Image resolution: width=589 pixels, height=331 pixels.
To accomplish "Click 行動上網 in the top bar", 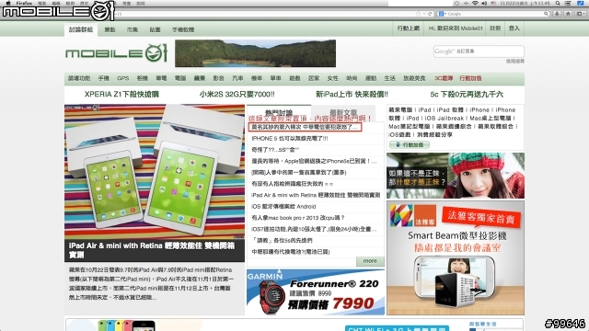I will [x=409, y=29].
